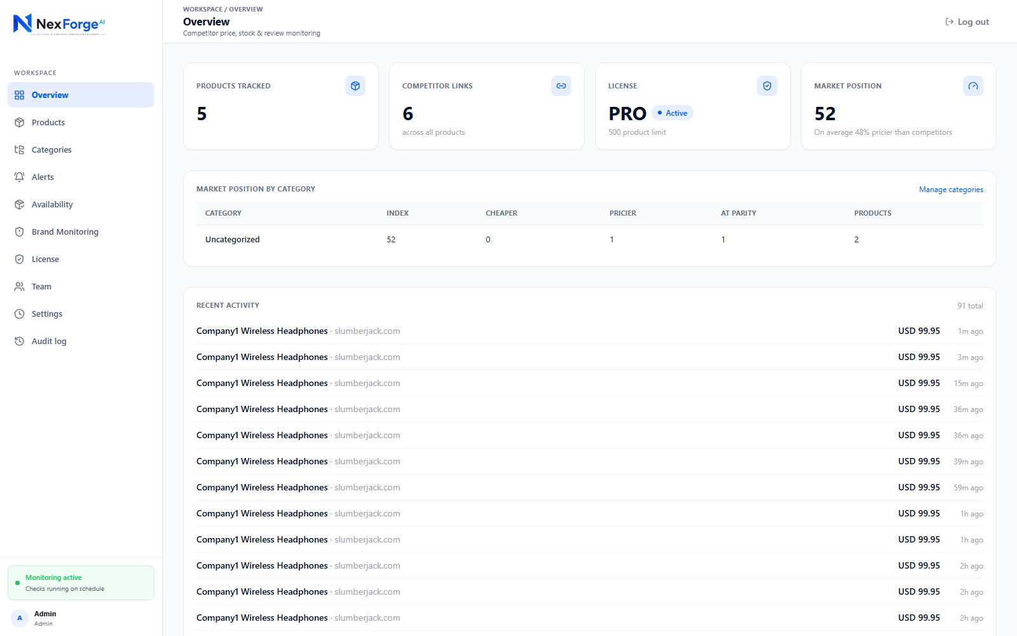Image resolution: width=1017 pixels, height=636 pixels.
Task: Click the Categories tree icon in sidebar
Action: 20,149
